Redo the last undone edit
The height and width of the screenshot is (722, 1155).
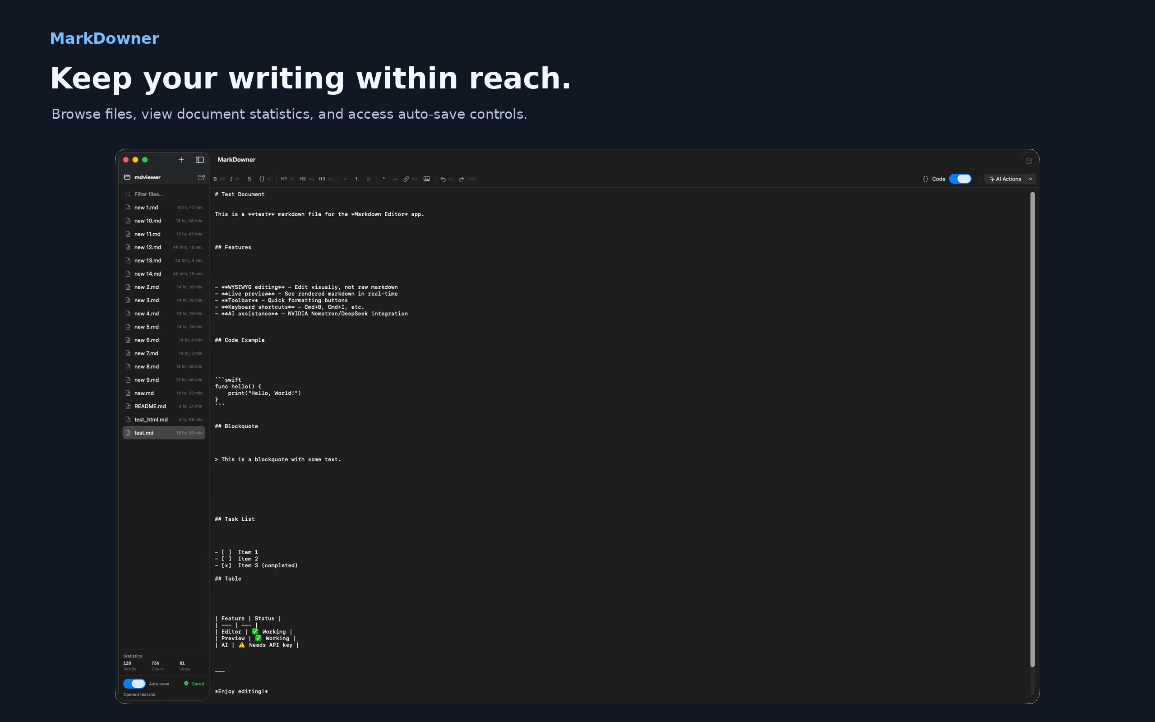462,179
